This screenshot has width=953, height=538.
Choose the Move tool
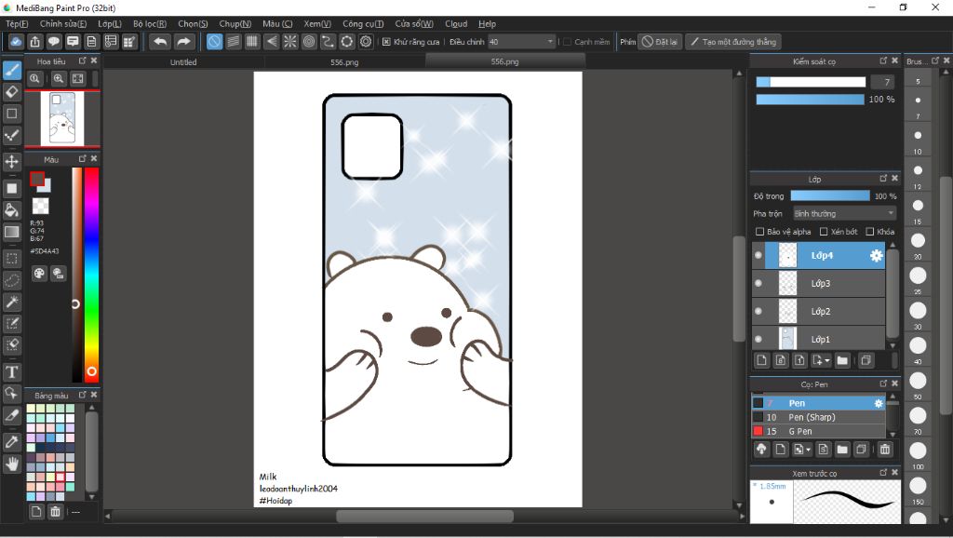pos(11,162)
